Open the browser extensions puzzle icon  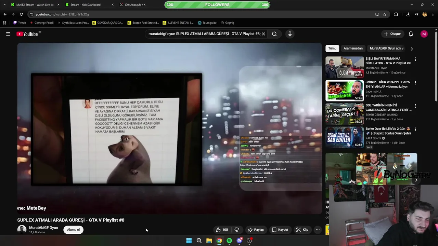pos(396,14)
